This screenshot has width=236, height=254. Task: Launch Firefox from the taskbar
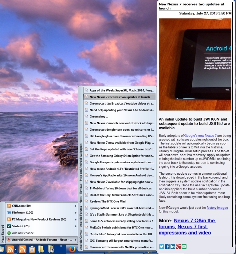point(72,249)
